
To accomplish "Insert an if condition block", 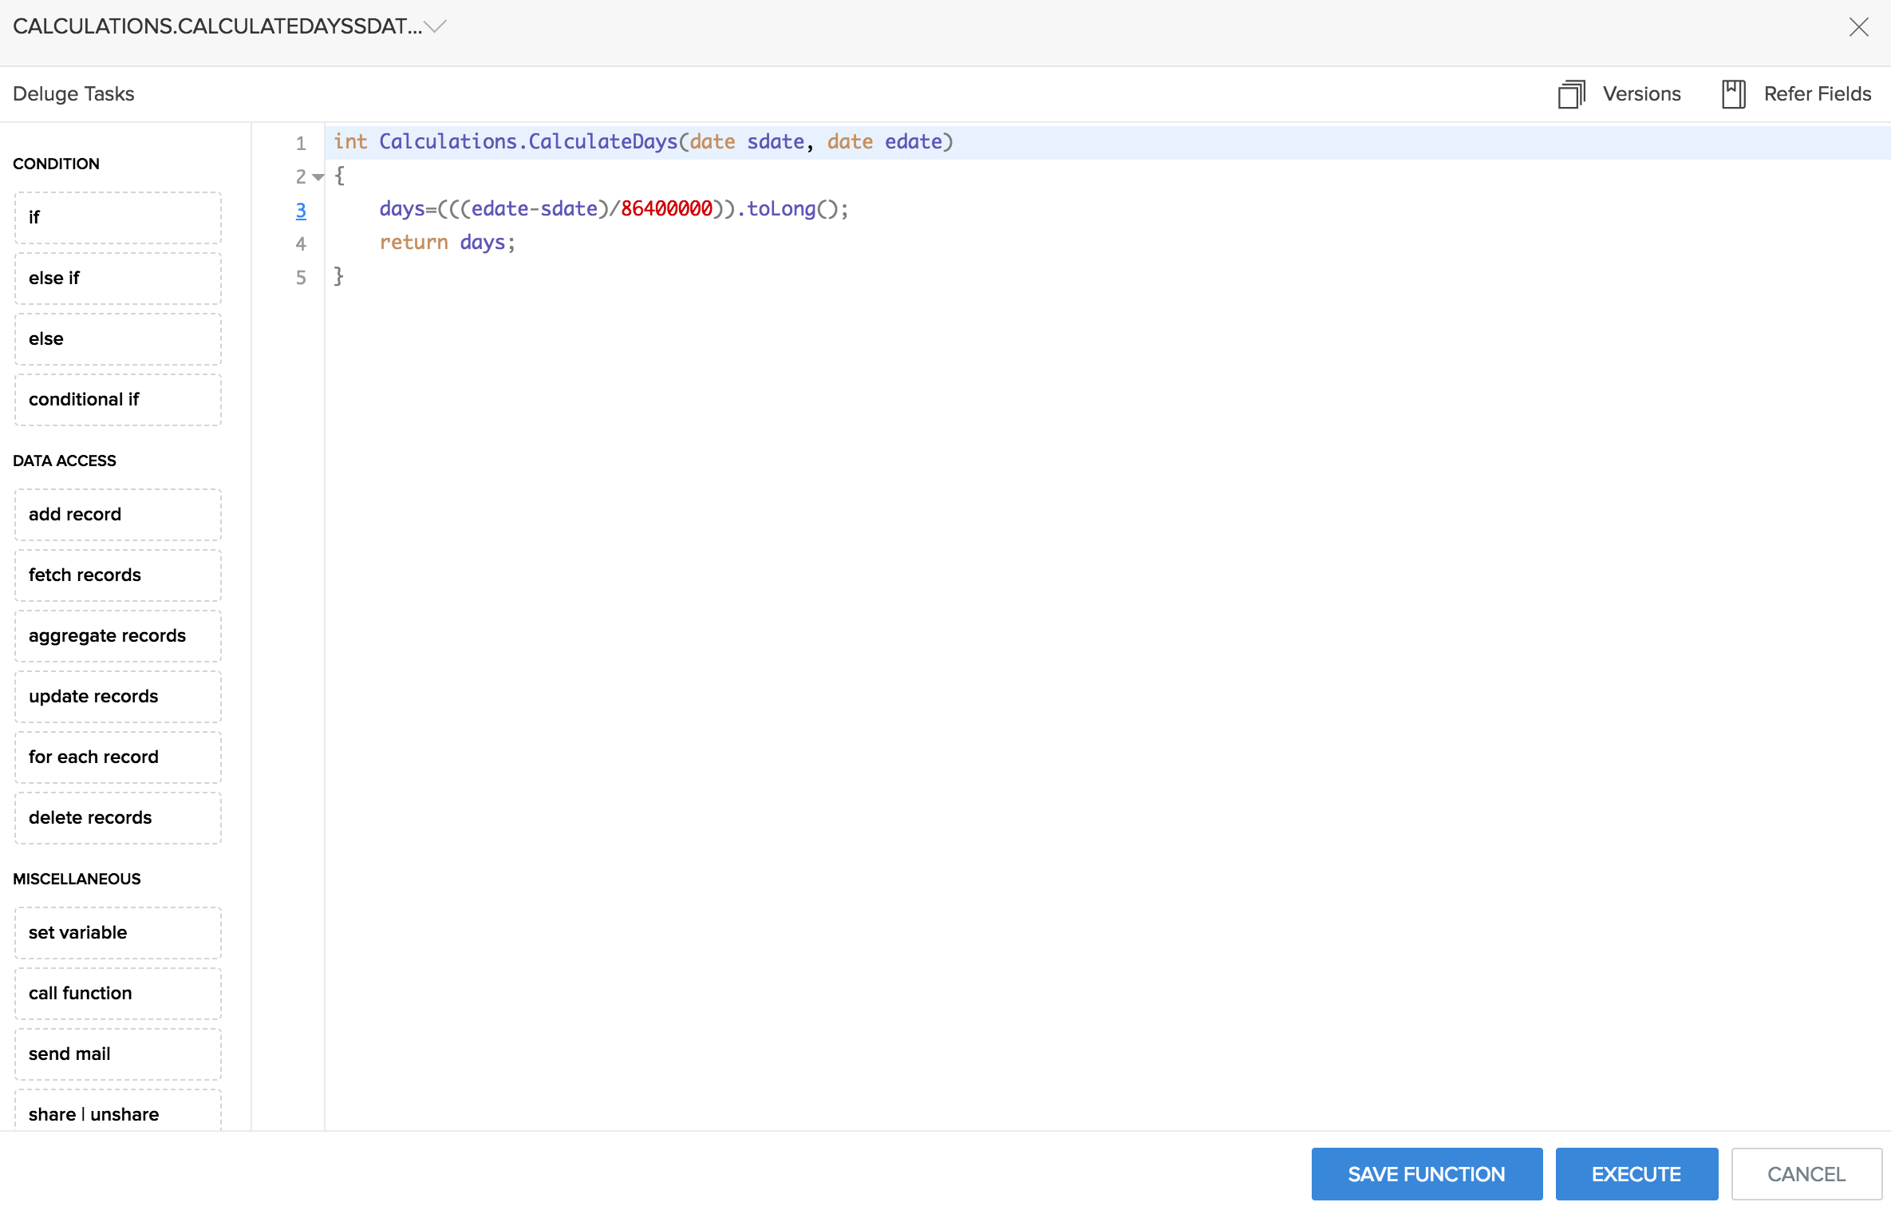I will pyautogui.click(x=116, y=216).
